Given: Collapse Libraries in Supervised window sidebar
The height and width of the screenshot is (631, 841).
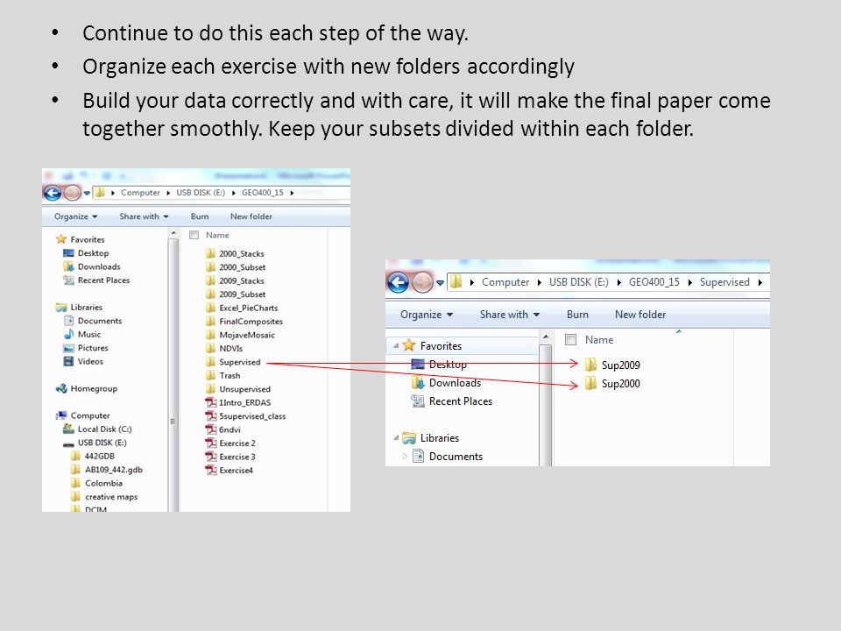Looking at the screenshot, I should point(396,438).
